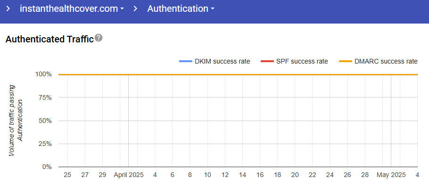
Task: Click the orange DMARC legend swatch
Action: [x=346, y=61]
